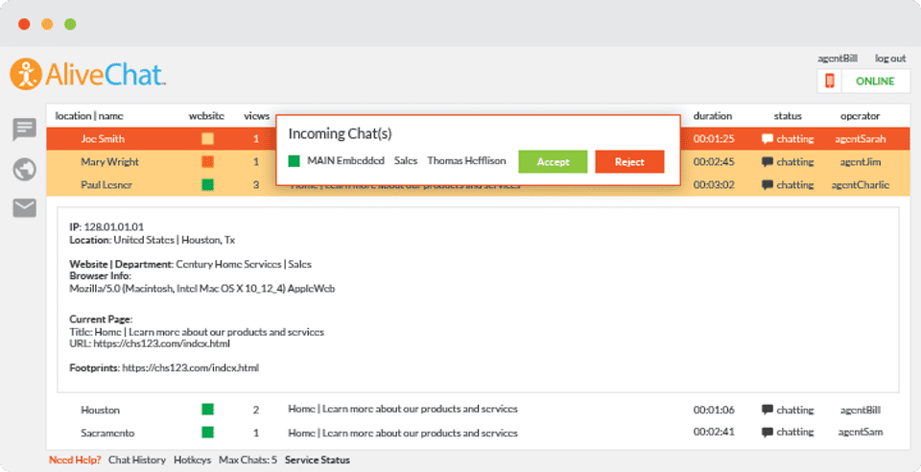Viewport: 921px width, 472px height.
Task: Click the log out link
Action: pyautogui.click(x=889, y=59)
